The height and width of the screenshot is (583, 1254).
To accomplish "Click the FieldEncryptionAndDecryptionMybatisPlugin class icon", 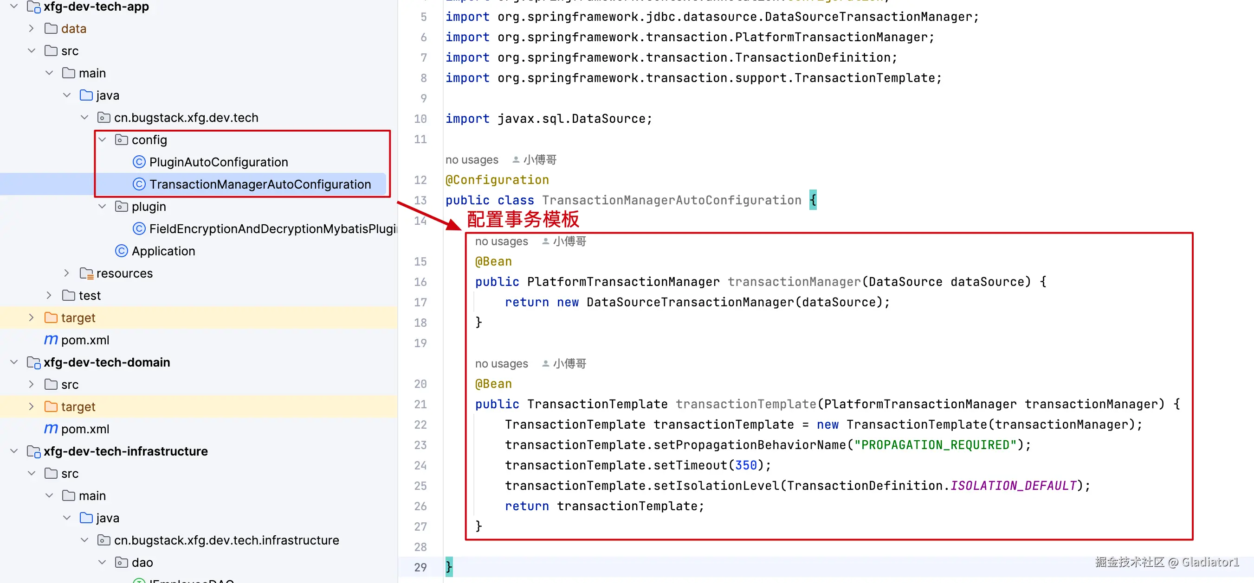I will (x=139, y=228).
